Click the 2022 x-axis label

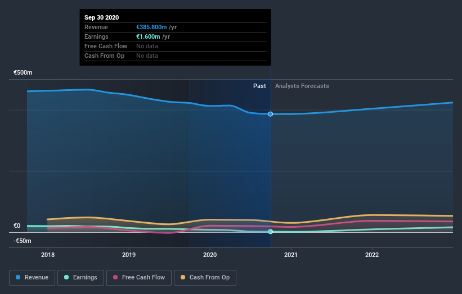tap(372, 255)
